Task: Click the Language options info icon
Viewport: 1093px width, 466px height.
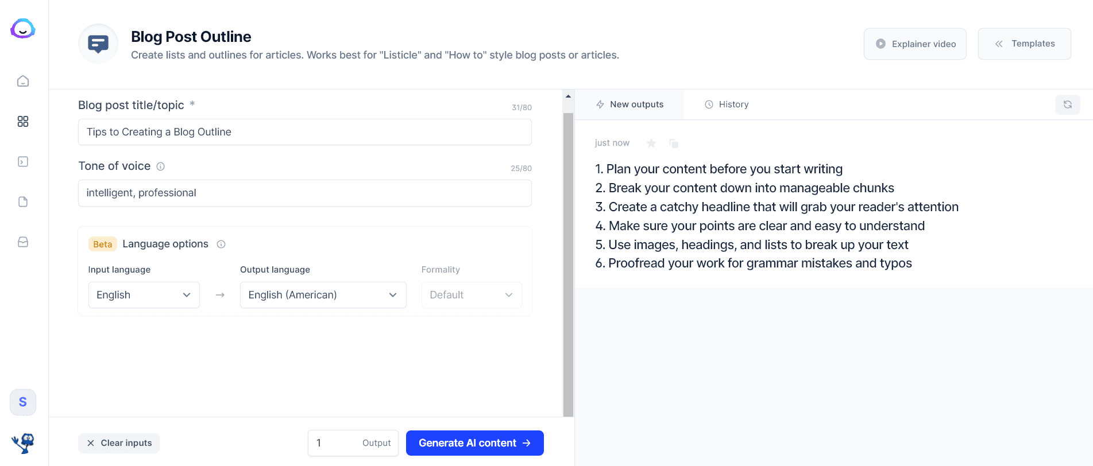Action: click(x=221, y=244)
